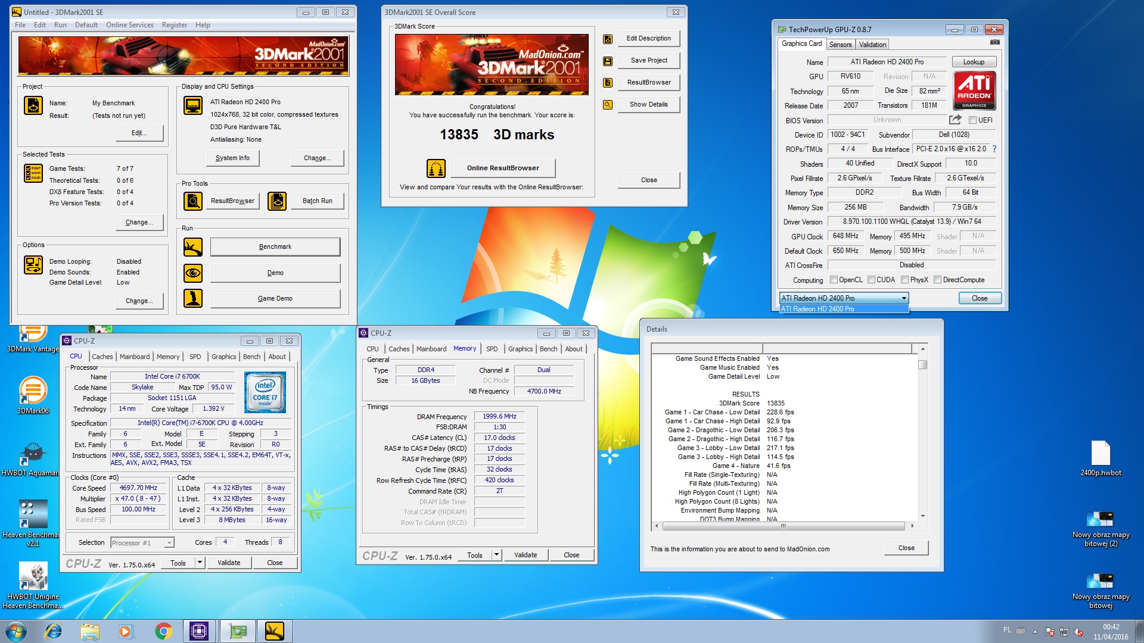
Task: Click the Details window horizontal scrollbar
Action: (785, 526)
